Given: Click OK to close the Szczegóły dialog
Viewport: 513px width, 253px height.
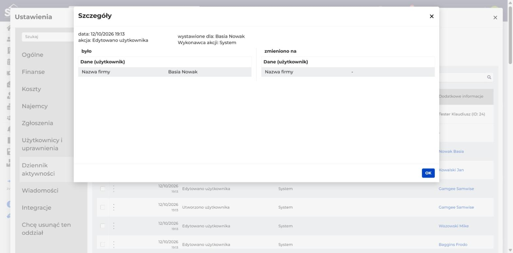Looking at the screenshot, I should point(428,173).
